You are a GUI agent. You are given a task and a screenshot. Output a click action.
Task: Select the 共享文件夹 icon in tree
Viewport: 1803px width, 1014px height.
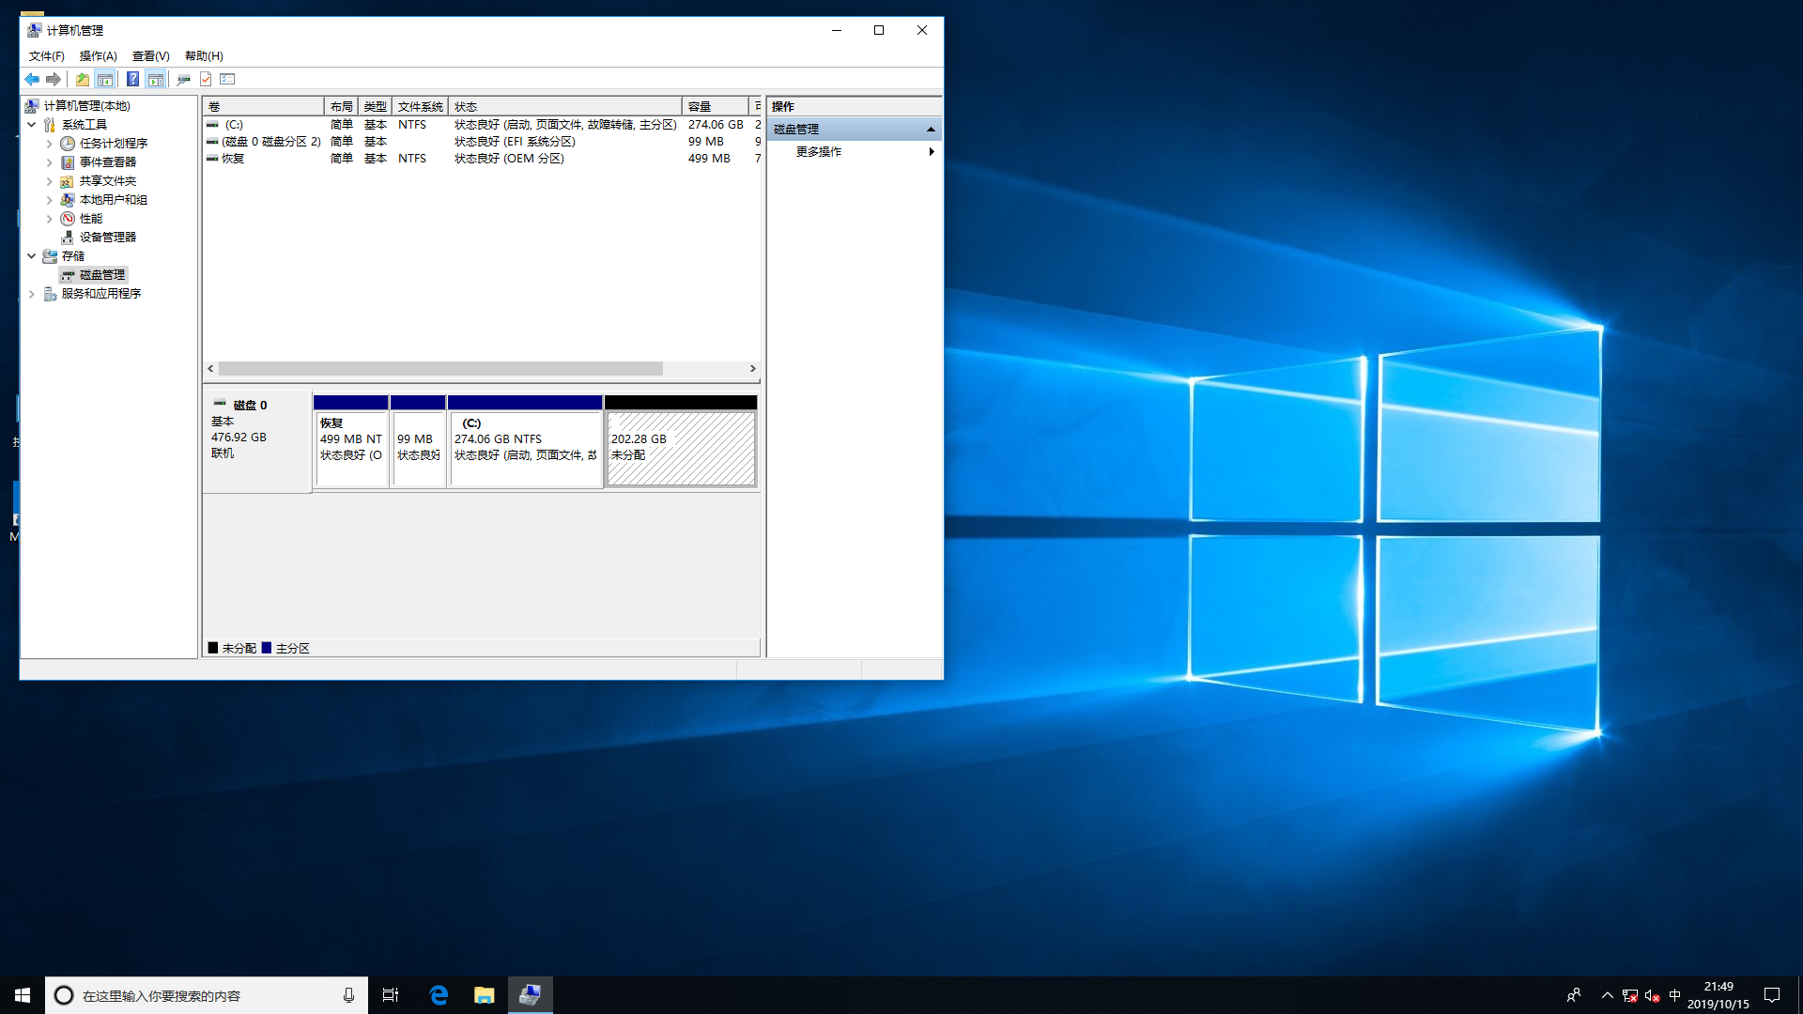coord(68,181)
